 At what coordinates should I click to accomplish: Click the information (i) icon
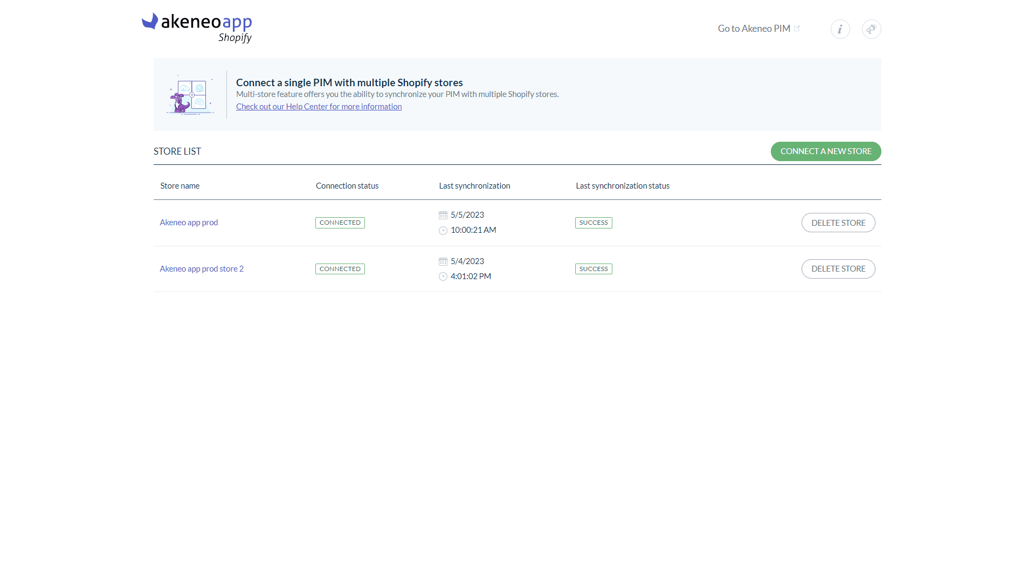[x=840, y=29]
